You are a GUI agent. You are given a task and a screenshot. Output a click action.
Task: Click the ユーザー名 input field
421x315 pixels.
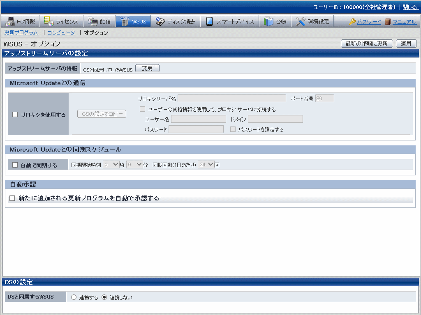pyautogui.click(x=199, y=119)
